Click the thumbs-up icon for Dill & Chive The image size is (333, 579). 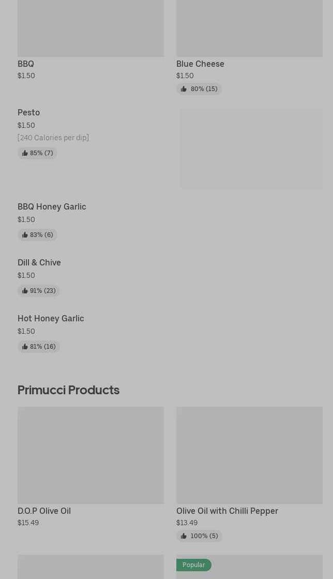[x=25, y=291]
